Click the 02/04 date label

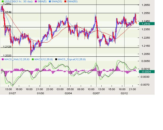tap(68, 93)
